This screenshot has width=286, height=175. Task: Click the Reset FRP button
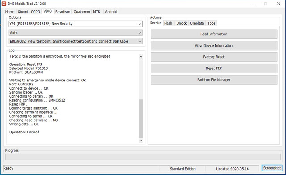[214, 68]
